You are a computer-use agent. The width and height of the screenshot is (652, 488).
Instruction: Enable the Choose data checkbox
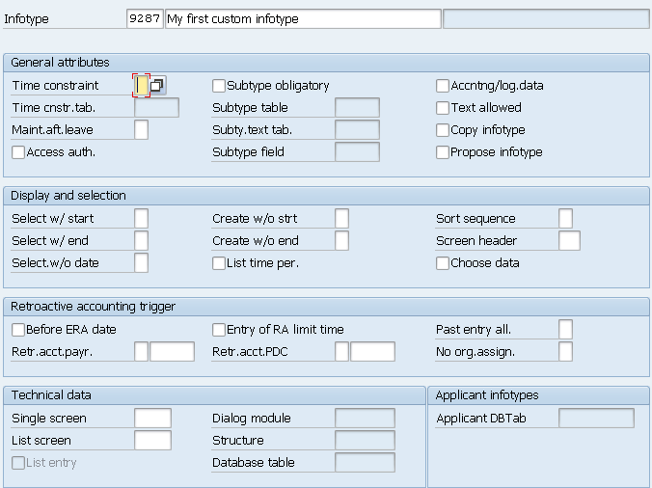point(443,263)
